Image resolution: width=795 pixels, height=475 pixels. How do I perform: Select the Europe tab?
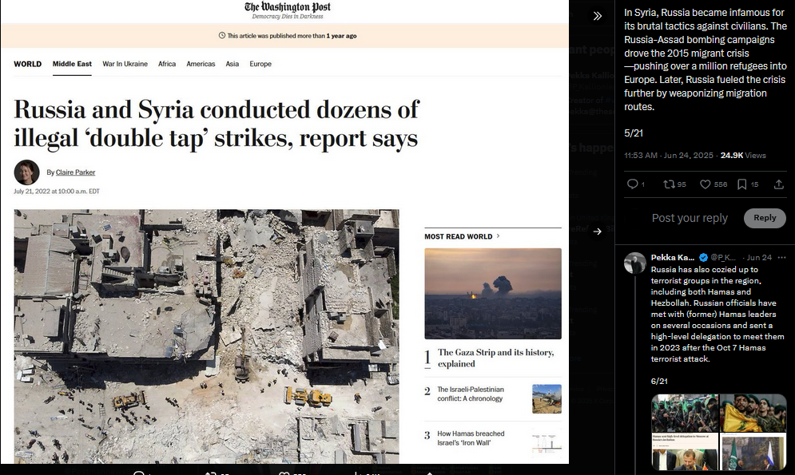[x=260, y=64]
